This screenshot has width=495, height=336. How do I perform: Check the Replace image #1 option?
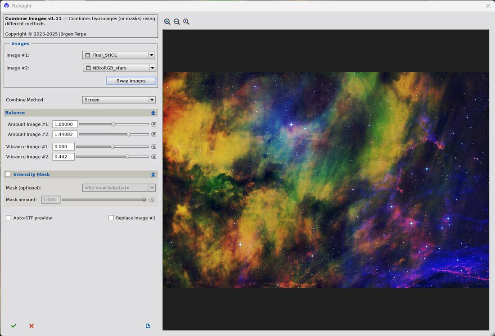[111, 218]
